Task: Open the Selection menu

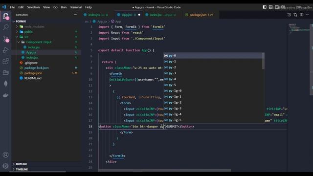Action: coord(33,7)
